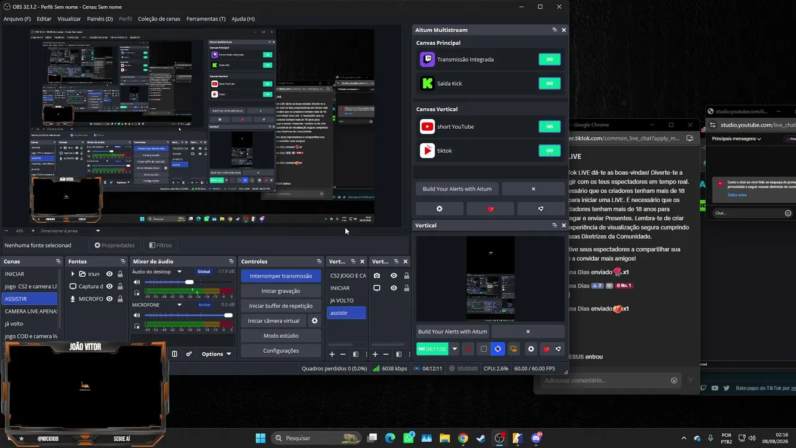Open the Painéis (D) menu
Viewport: 796px width, 448px height.
[x=100, y=19]
